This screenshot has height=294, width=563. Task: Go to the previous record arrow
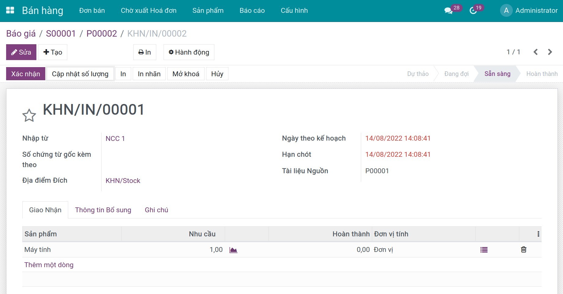point(535,52)
